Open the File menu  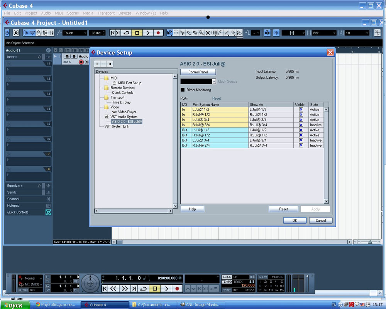(7, 13)
